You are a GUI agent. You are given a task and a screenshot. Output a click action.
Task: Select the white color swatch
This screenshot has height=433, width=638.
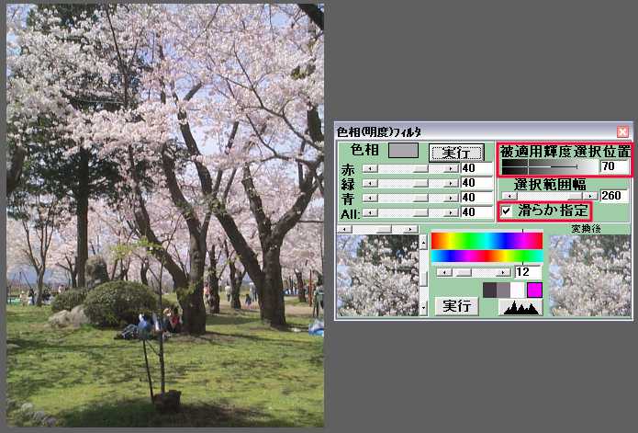point(519,290)
